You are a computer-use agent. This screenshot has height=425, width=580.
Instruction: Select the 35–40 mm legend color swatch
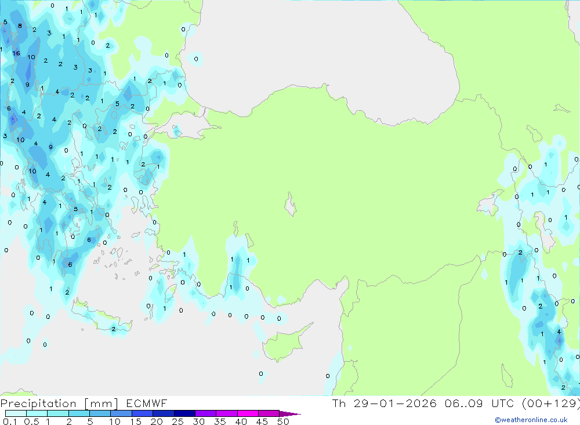[x=227, y=413]
